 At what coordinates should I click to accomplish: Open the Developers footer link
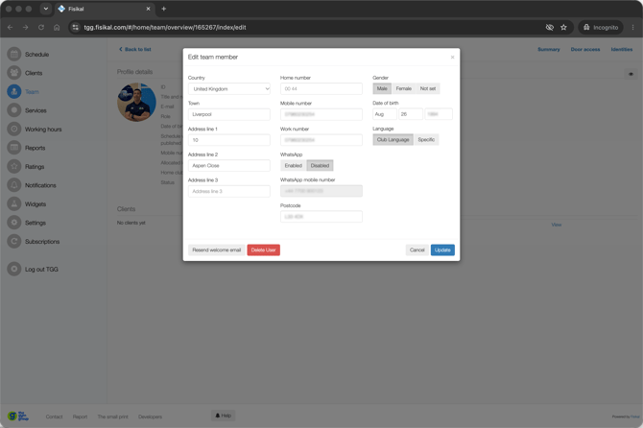[x=150, y=416]
